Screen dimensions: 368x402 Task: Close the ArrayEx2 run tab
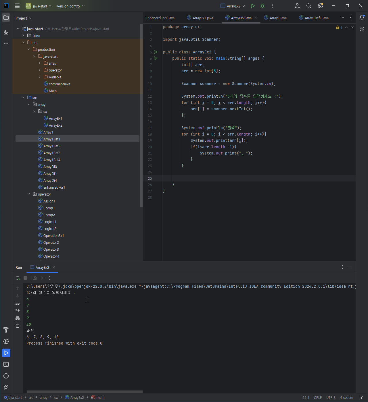pyautogui.click(x=54, y=267)
